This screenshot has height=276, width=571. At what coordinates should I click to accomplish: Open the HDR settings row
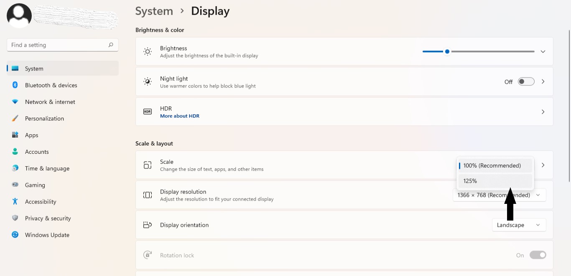click(344, 112)
